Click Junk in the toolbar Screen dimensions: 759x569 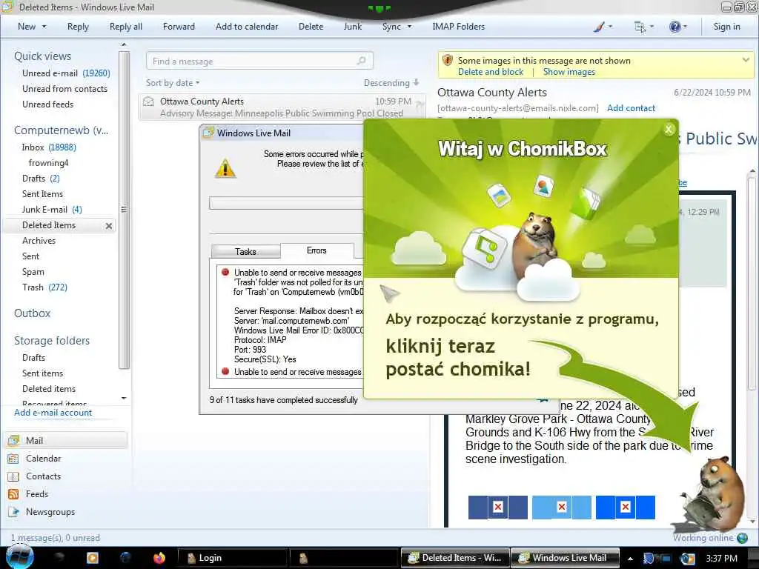click(x=352, y=27)
